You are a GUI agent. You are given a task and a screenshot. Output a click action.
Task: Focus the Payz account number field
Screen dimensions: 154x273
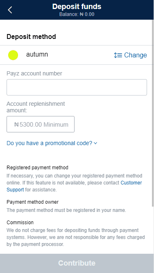coord(77,87)
